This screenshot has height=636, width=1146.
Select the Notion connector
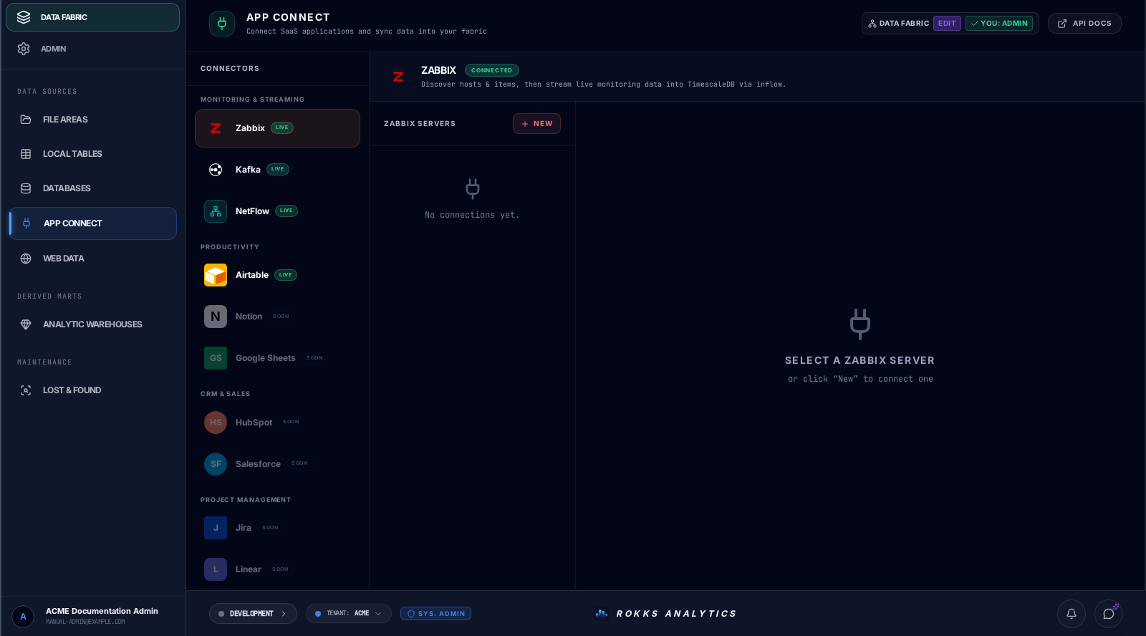277,317
